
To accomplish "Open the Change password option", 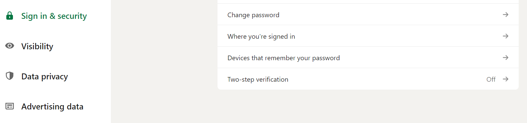I will pos(368,15).
